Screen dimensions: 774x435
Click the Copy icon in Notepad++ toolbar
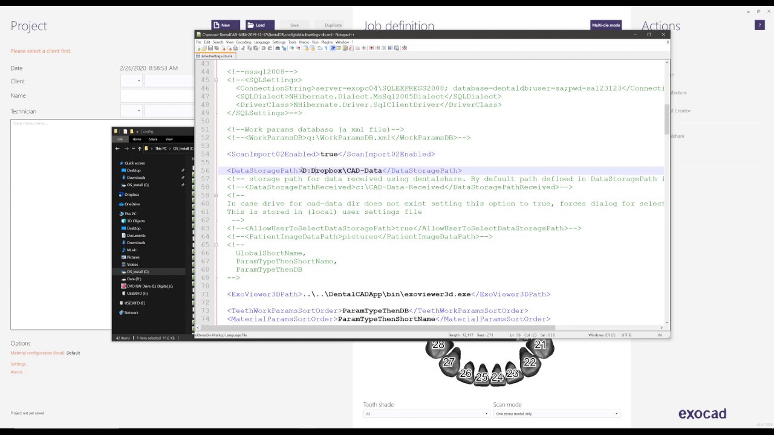pyautogui.click(x=250, y=48)
